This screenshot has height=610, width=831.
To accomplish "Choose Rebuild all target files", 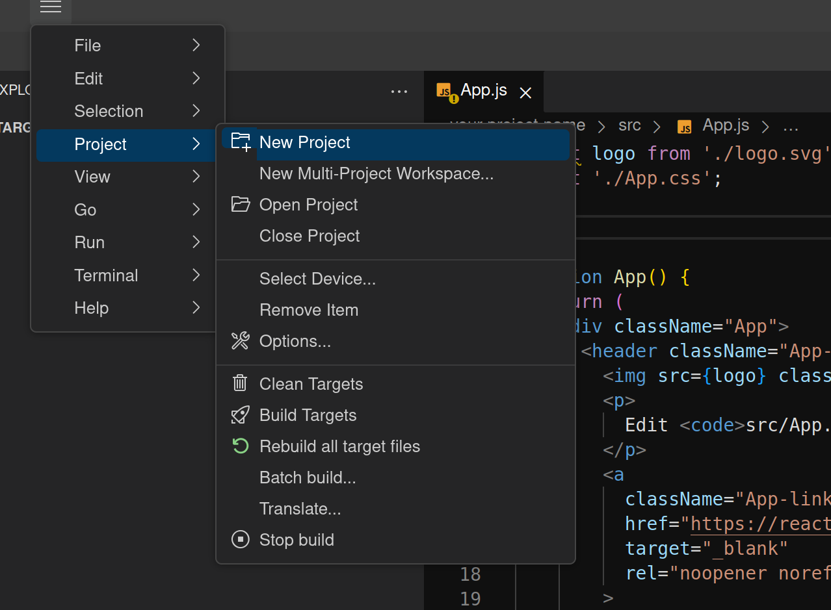I will [x=395, y=447].
